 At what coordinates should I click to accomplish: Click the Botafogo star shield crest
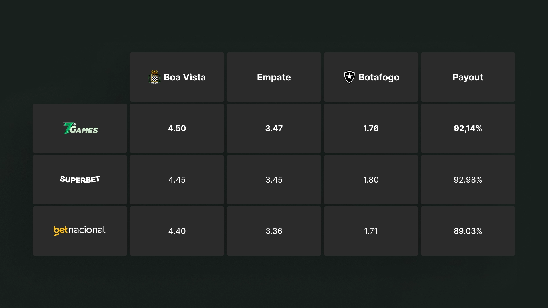[x=349, y=77]
